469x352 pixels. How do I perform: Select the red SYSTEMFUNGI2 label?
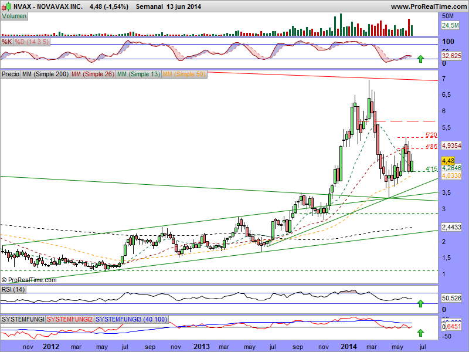tap(70, 319)
